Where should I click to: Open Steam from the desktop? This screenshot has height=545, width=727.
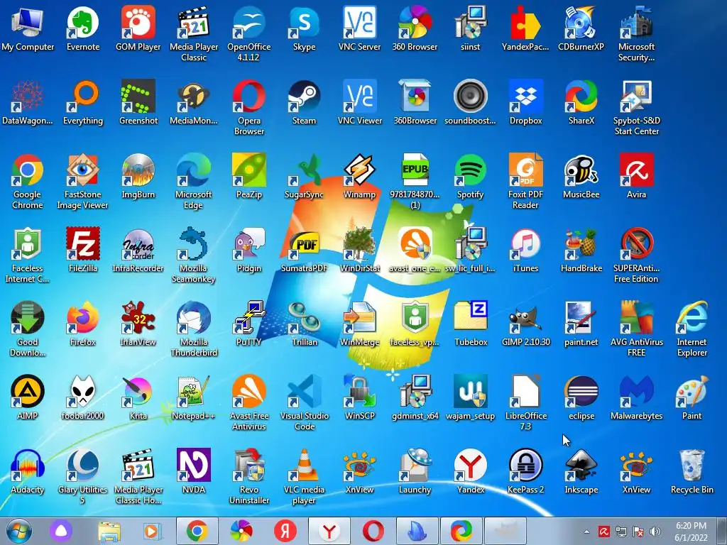(304, 102)
